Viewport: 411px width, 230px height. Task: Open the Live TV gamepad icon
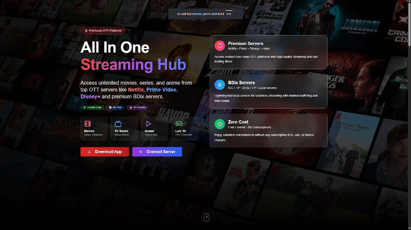[x=179, y=124]
